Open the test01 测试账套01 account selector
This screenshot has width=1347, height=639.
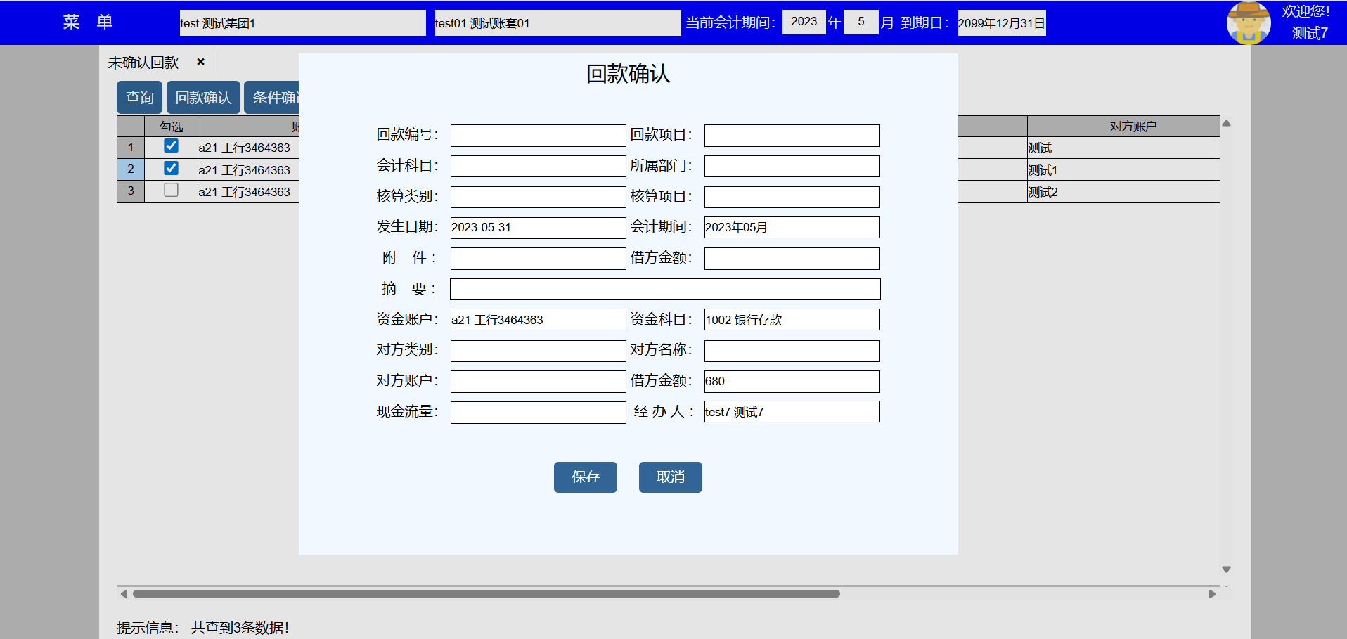tap(557, 22)
